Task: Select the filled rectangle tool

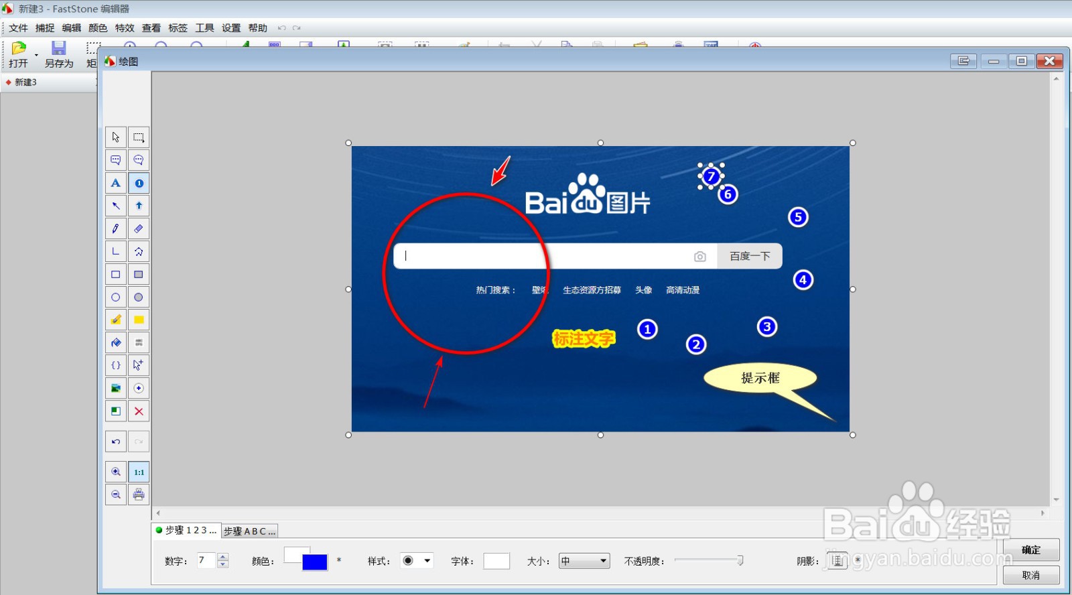Action: tap(139, 274)
